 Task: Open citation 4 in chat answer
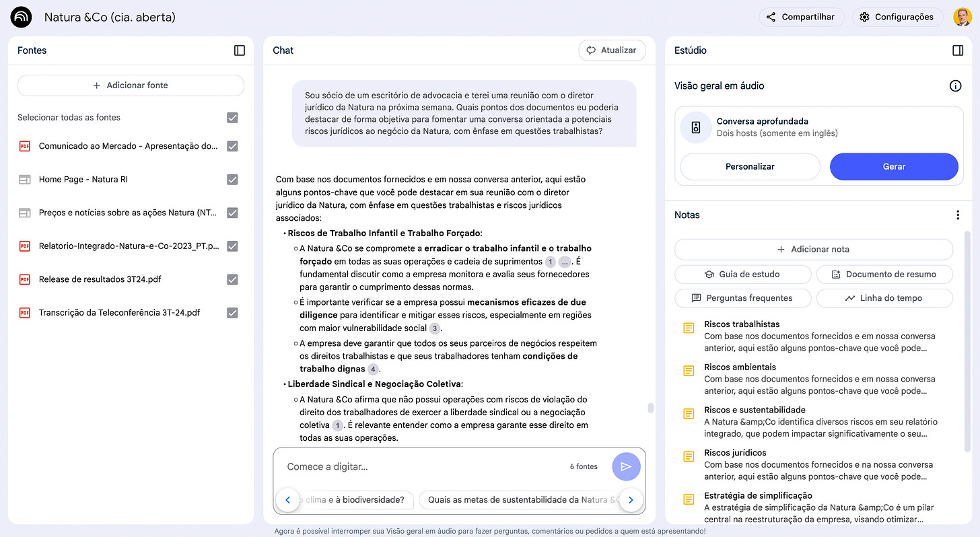[x=373, y=369]
